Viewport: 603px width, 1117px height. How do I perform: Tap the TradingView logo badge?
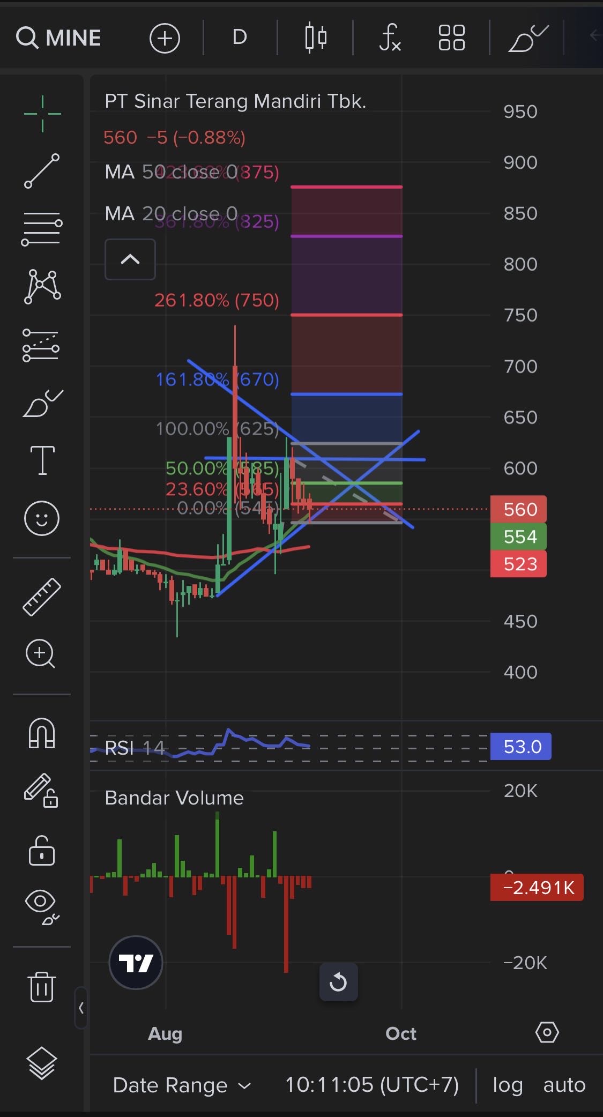(136, 963)
